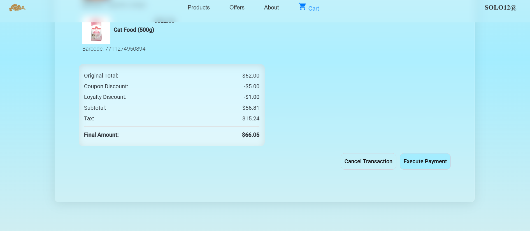
Task: Go to the Offers page
Action: 237,8
